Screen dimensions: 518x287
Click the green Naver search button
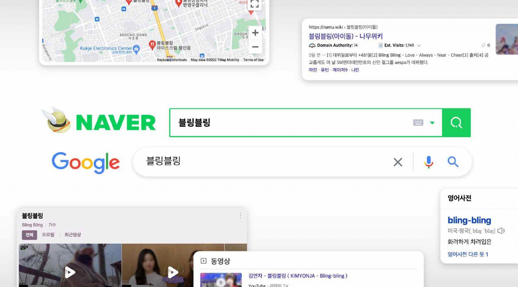coord(456,123)
